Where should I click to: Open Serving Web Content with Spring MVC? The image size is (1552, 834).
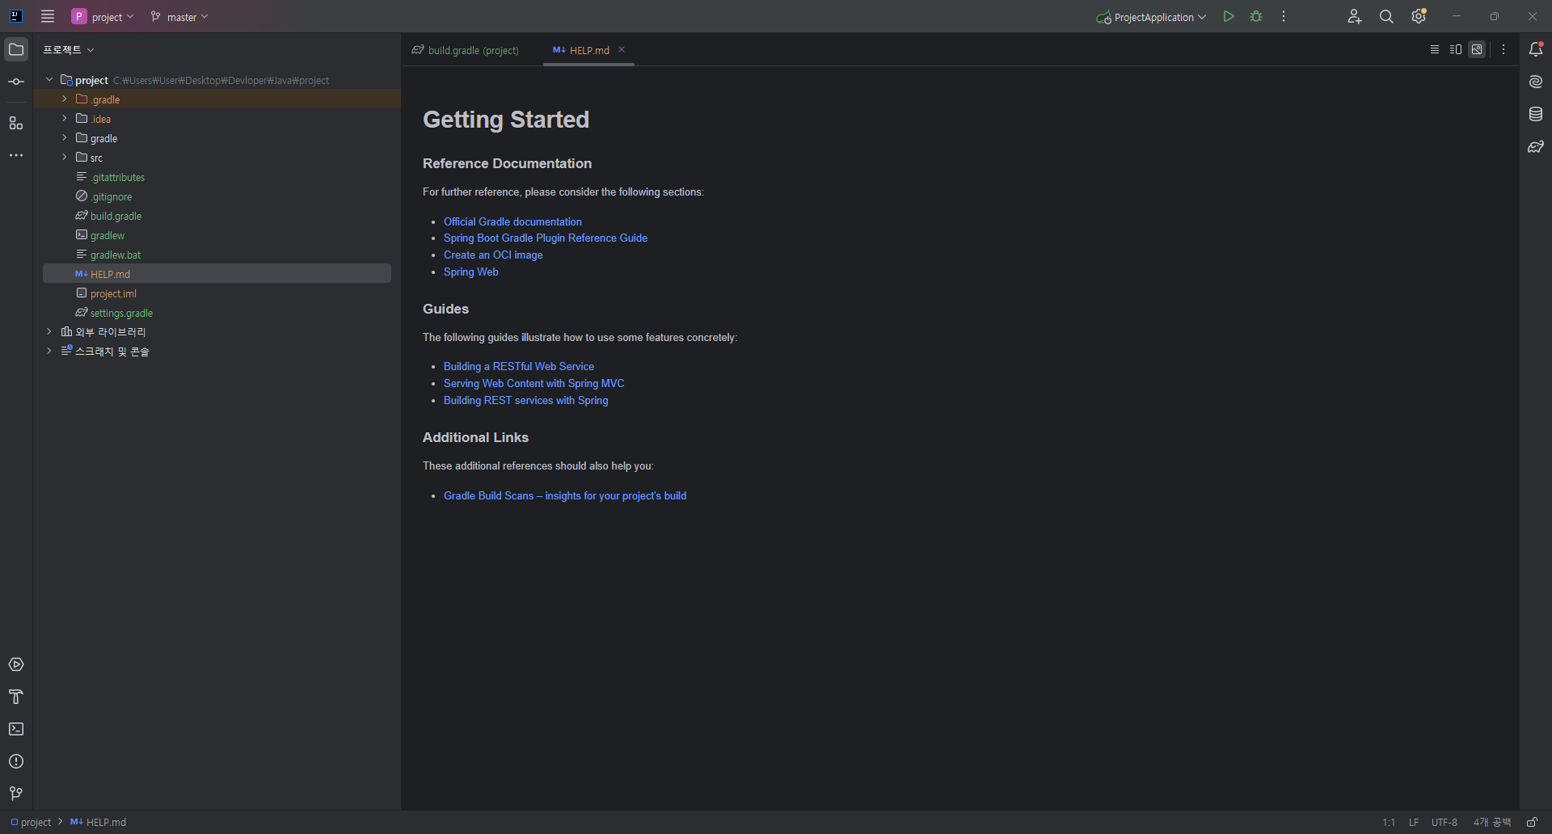[x=534, y=383]
